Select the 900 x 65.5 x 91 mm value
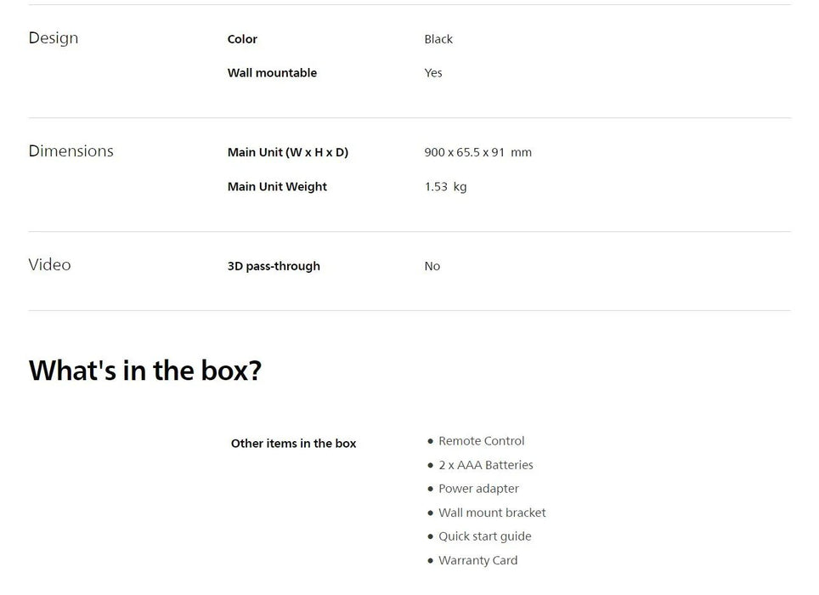819x595 pixels. coord(477,152)
